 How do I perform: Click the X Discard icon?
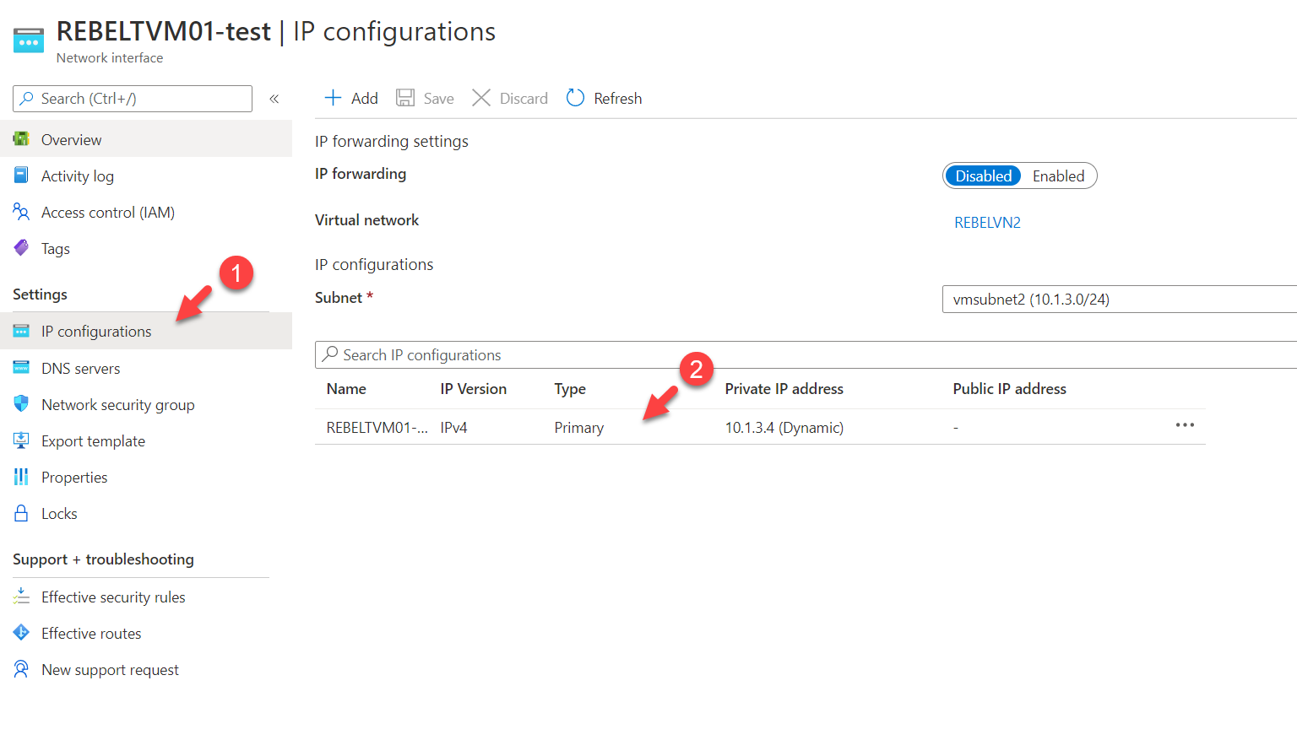coord(481,98)
